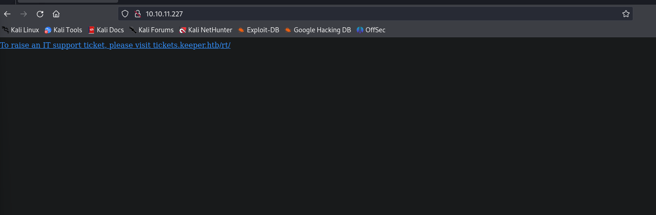The image size is (656, 215).
Task: Bookmark this page with the star
Action: point(626,14)
